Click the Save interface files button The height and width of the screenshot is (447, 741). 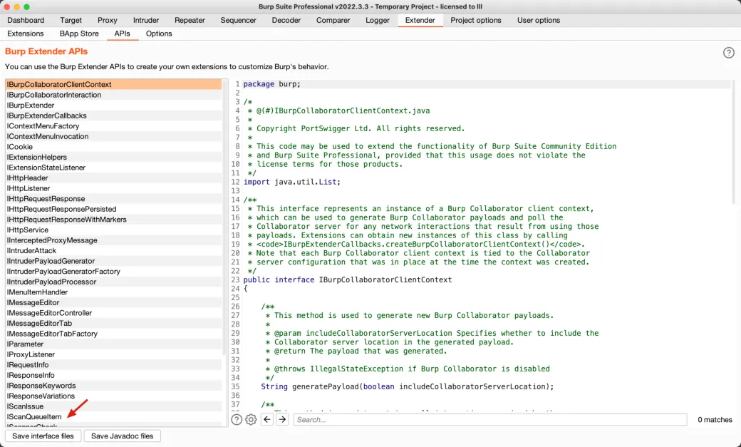click(43, 436)
